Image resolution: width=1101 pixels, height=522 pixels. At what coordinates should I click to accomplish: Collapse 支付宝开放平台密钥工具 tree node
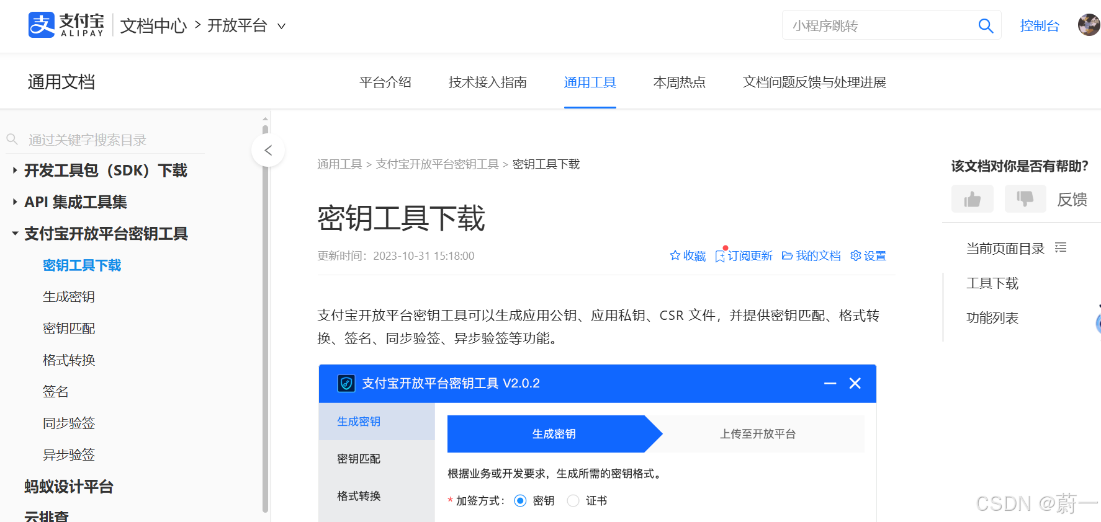click(x=15, y=234)
